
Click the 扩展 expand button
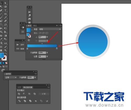pyautogui.click(x=44, y=94)
